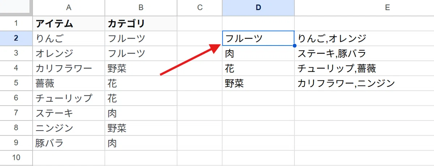434x166 pixels.
Task: Select row 5 header
Action: pyautogui.click(x=16, y=83)
